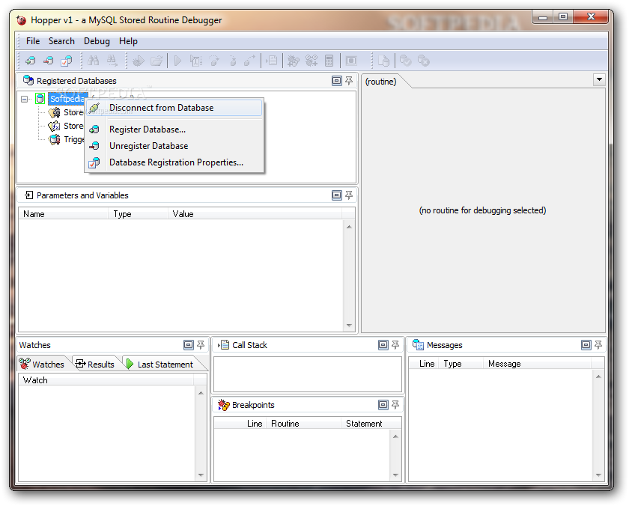Screen dimensions: 629x506
Task: Click the Run play toolbar icon
Action: click(x=177, y=61)
